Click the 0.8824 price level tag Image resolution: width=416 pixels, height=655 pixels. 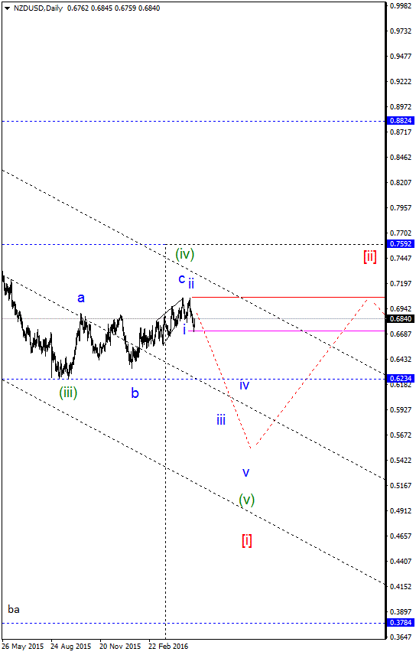point(401,121)
